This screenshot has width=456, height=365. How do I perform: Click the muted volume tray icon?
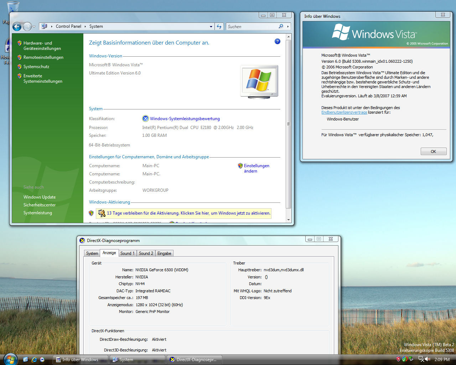(x=428, y=359)
